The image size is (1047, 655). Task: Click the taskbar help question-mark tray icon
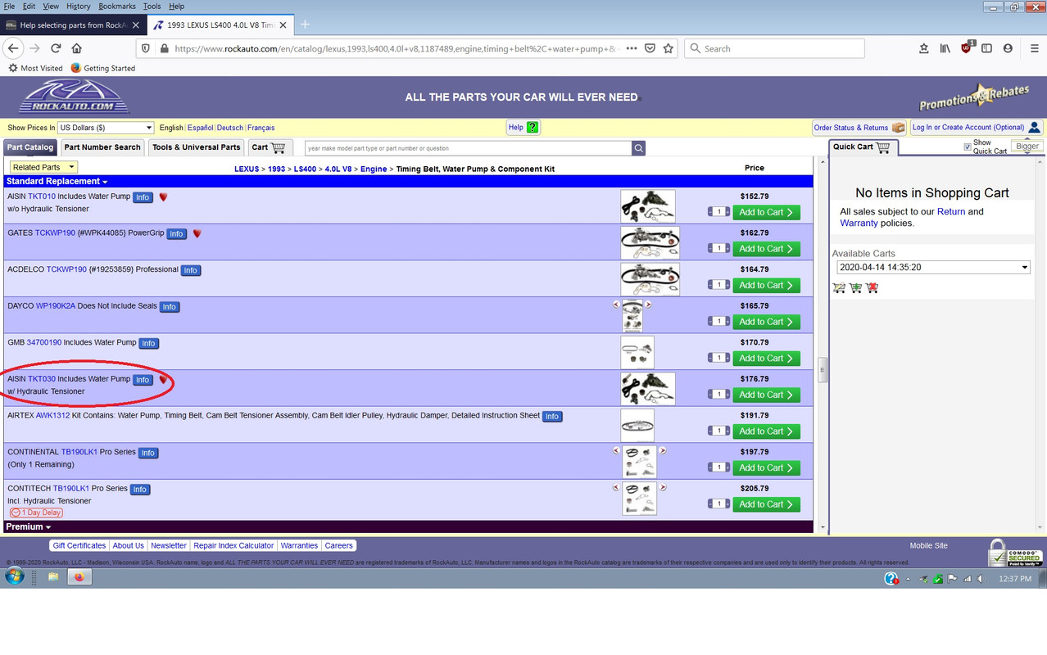pyautogui.click(x=891, y=579)
